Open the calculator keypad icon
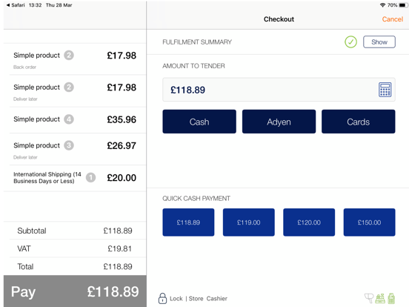The height and width of the screenshot is (307, 409). [x=385, y=90]
